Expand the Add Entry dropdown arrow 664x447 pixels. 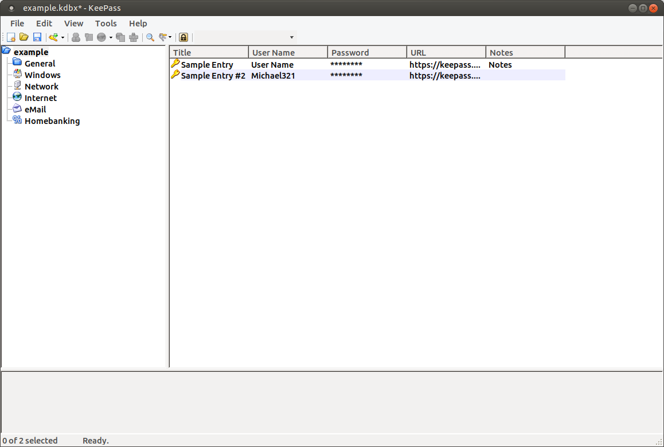[x=63, y=38]
